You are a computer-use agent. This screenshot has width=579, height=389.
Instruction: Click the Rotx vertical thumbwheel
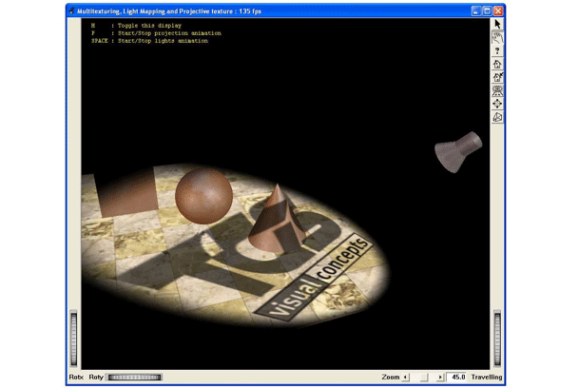click(74, 338)
